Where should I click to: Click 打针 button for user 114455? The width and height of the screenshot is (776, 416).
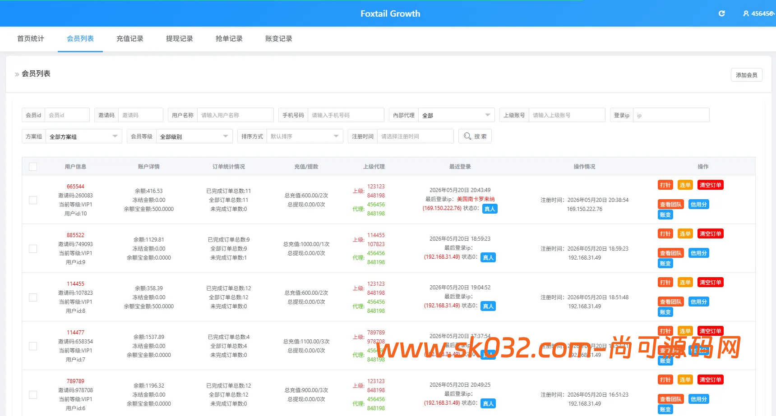665,283
